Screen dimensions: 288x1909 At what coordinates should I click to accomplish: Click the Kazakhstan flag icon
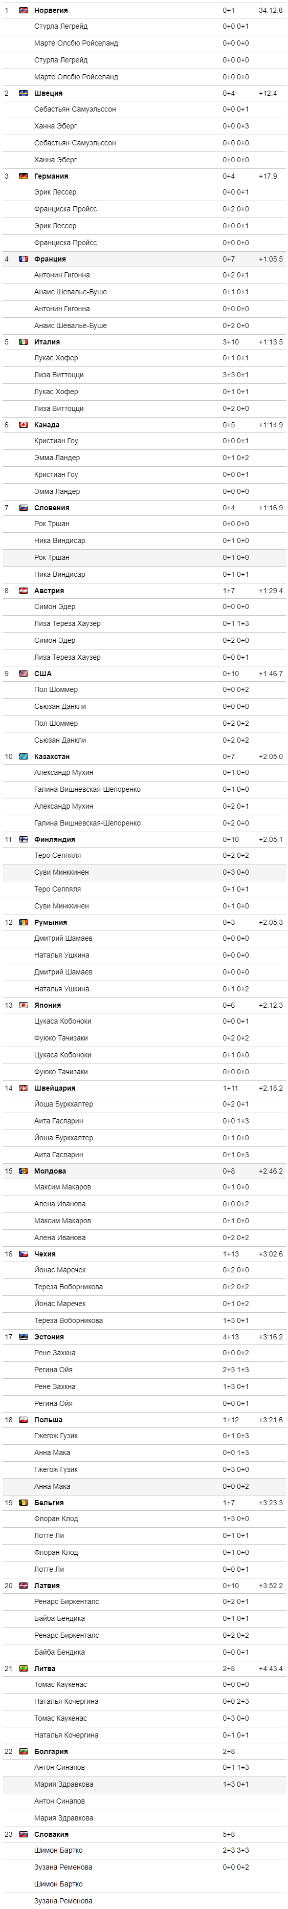(x=23, y=757)
